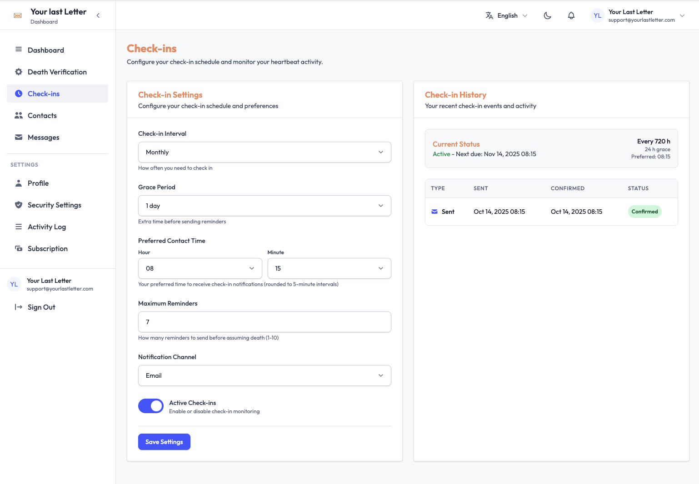
Task: Collapse sidebar with chevron arrow
Action: (98, 15)
